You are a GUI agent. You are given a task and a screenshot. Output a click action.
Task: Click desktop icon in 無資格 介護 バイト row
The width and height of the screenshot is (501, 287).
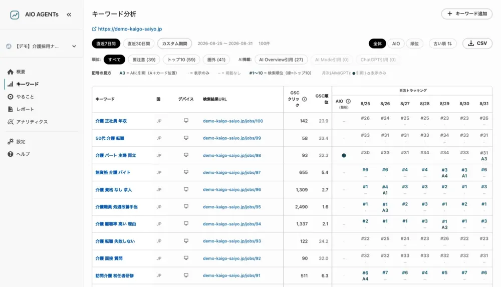(x=186, y=172)
